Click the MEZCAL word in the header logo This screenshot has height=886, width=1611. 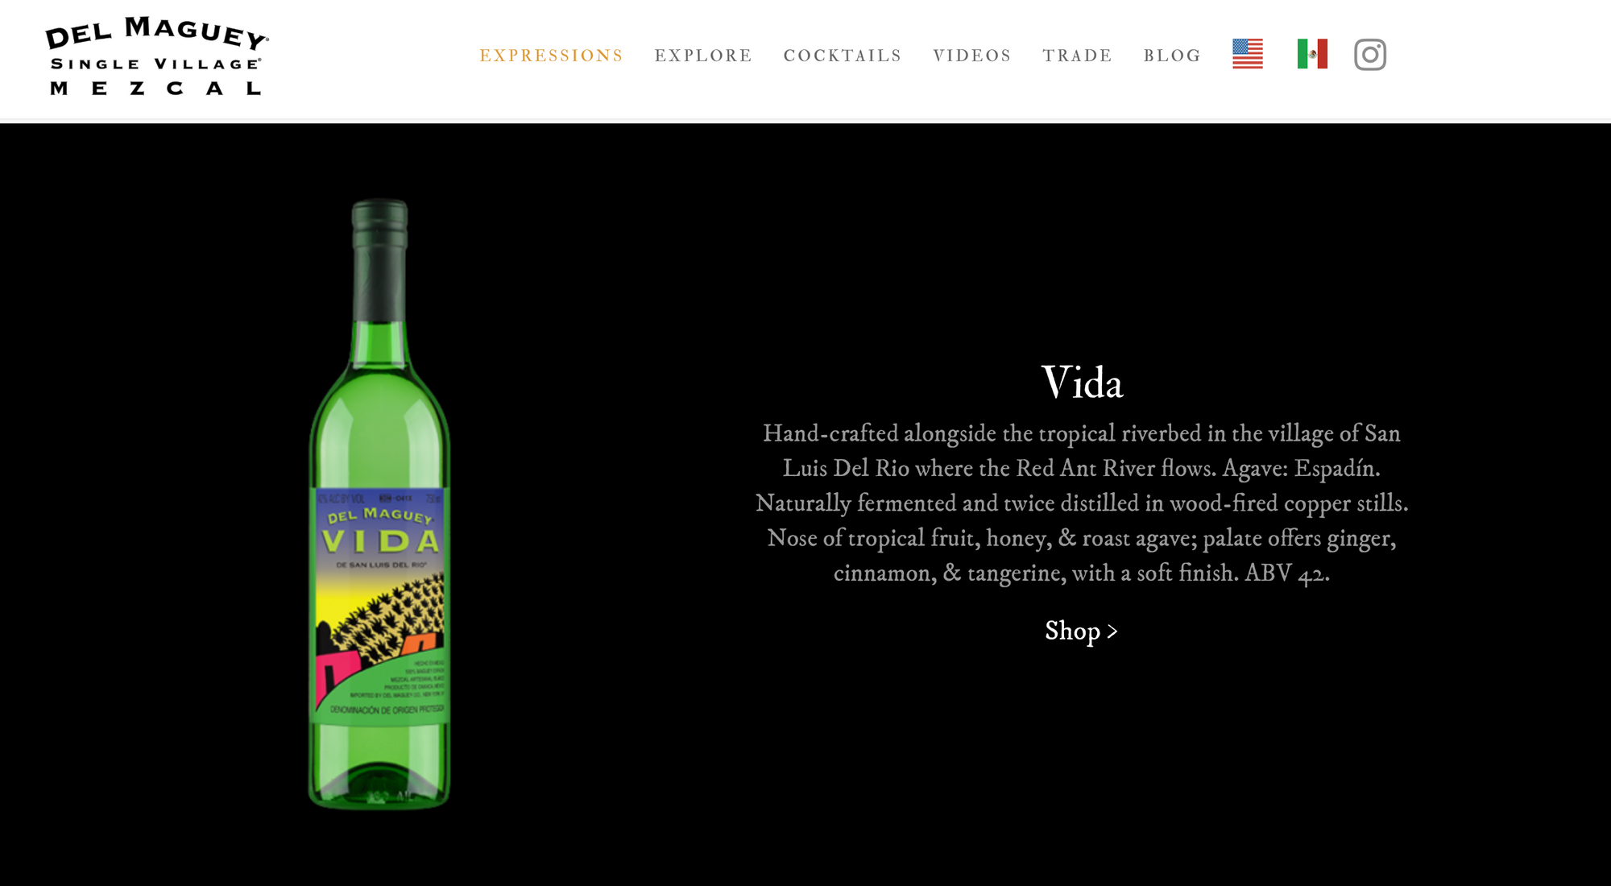coord(156,88)
